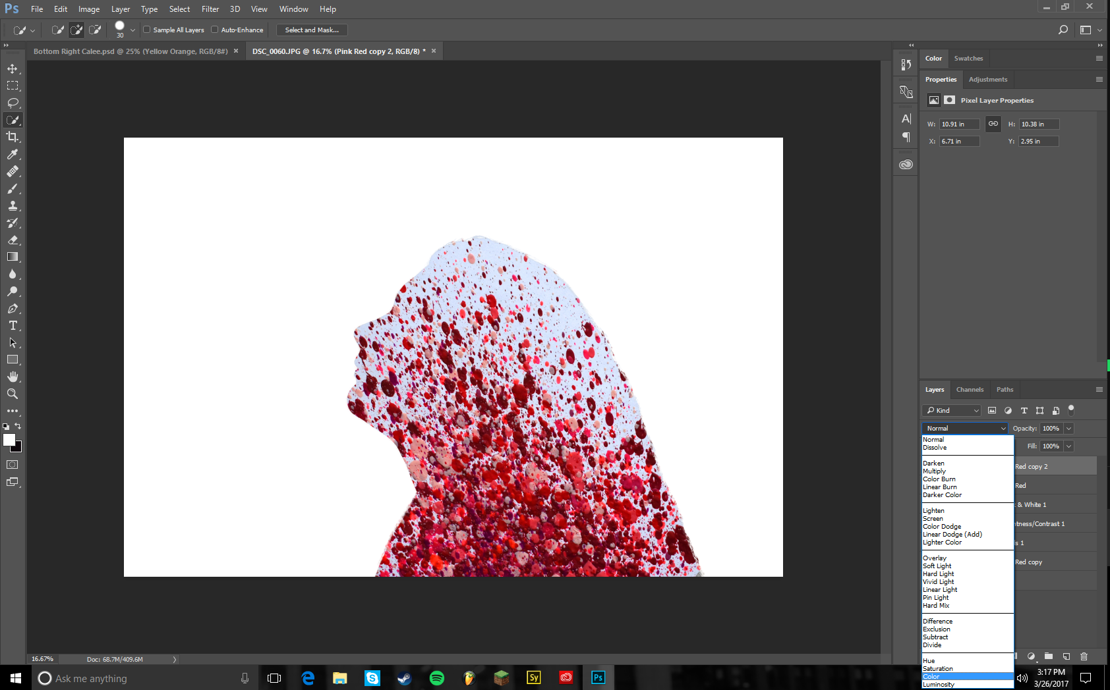1110x690 pixels.
Task: Select the Rectangle shape tool
Action: [13, 359]
